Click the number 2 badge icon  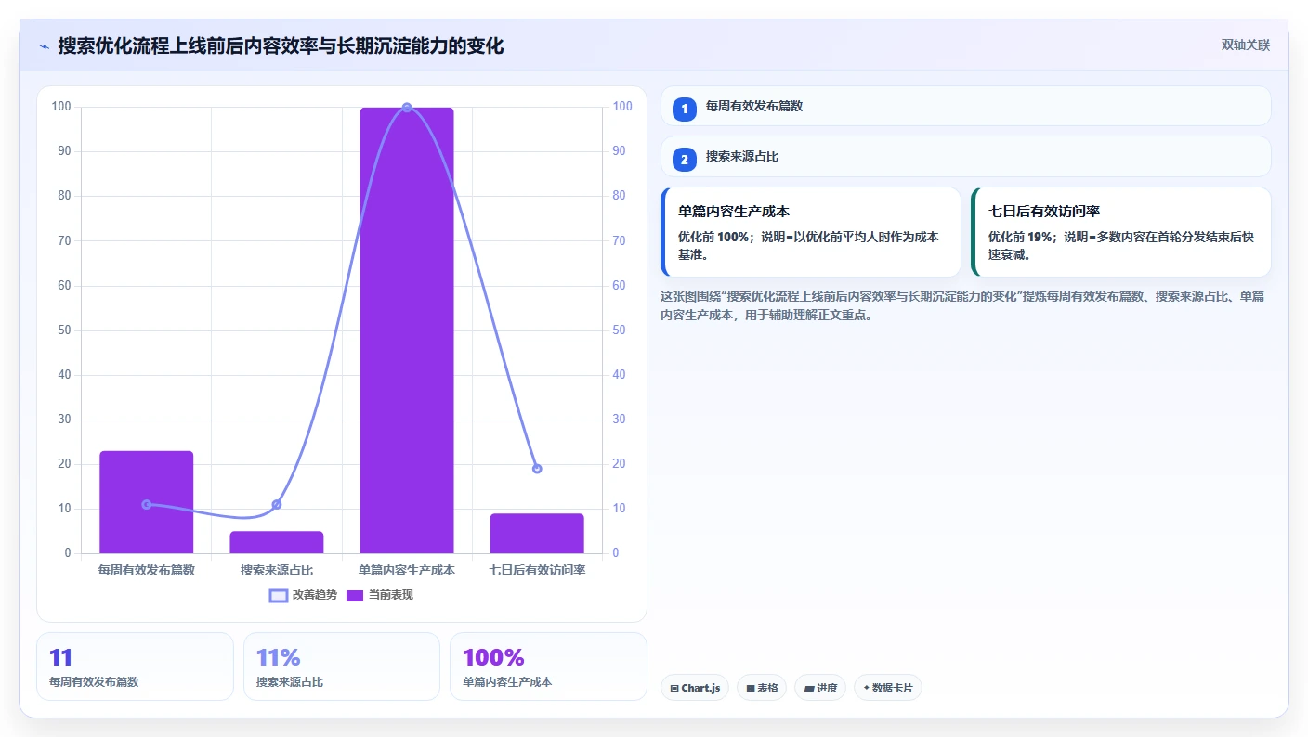(685, 160)
